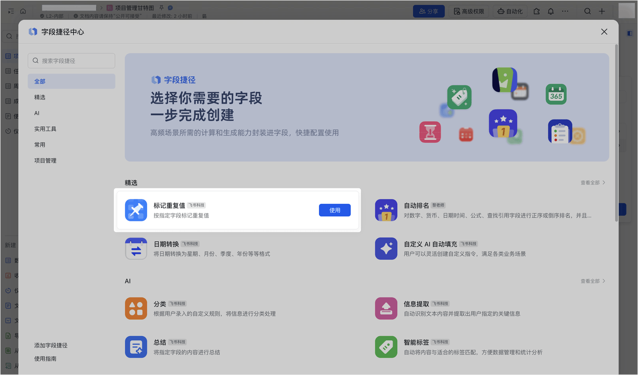Focus the 搜索字段捷径 search box
638x375 pixels.
(71, 61)
